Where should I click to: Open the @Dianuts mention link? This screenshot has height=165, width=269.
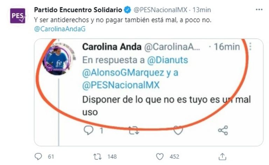tap(168, 60)
